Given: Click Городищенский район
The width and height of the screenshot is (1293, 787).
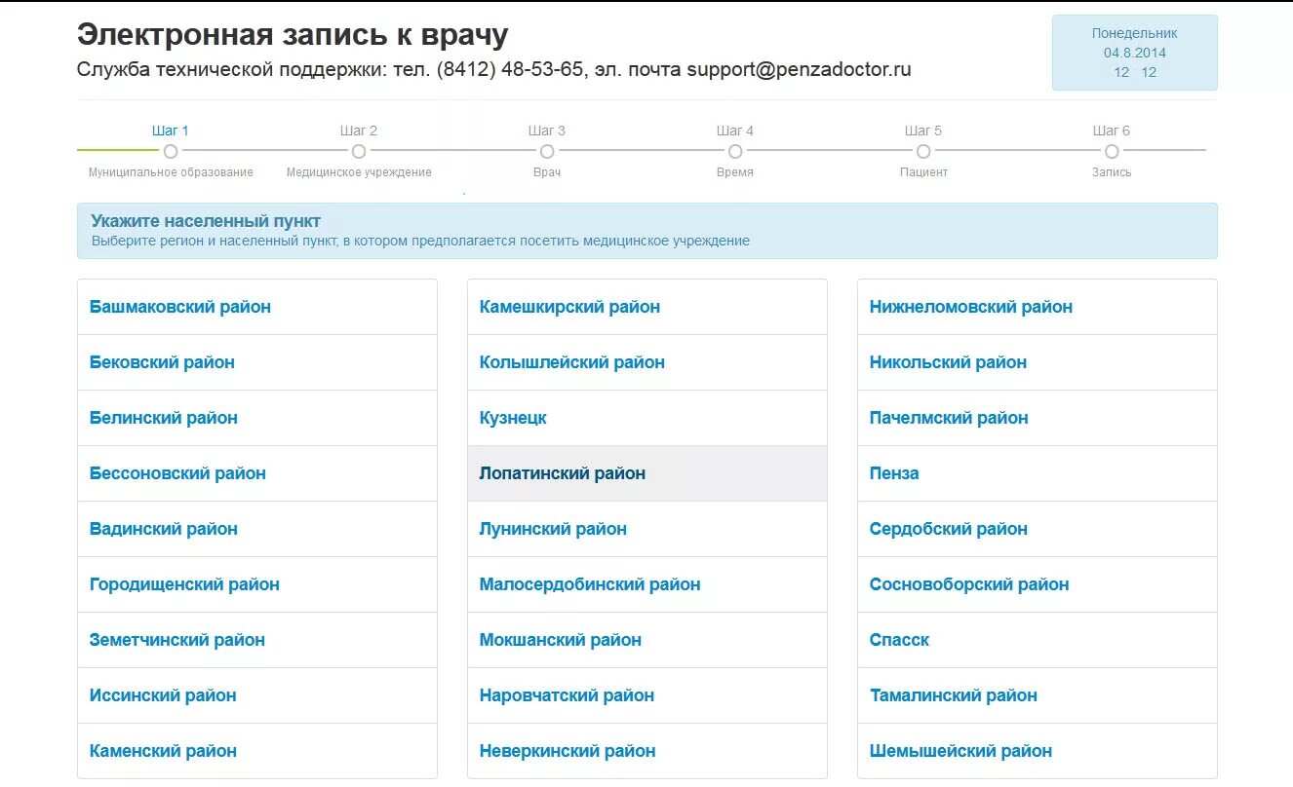Looking at the screenshot, I should pos(257,584).
